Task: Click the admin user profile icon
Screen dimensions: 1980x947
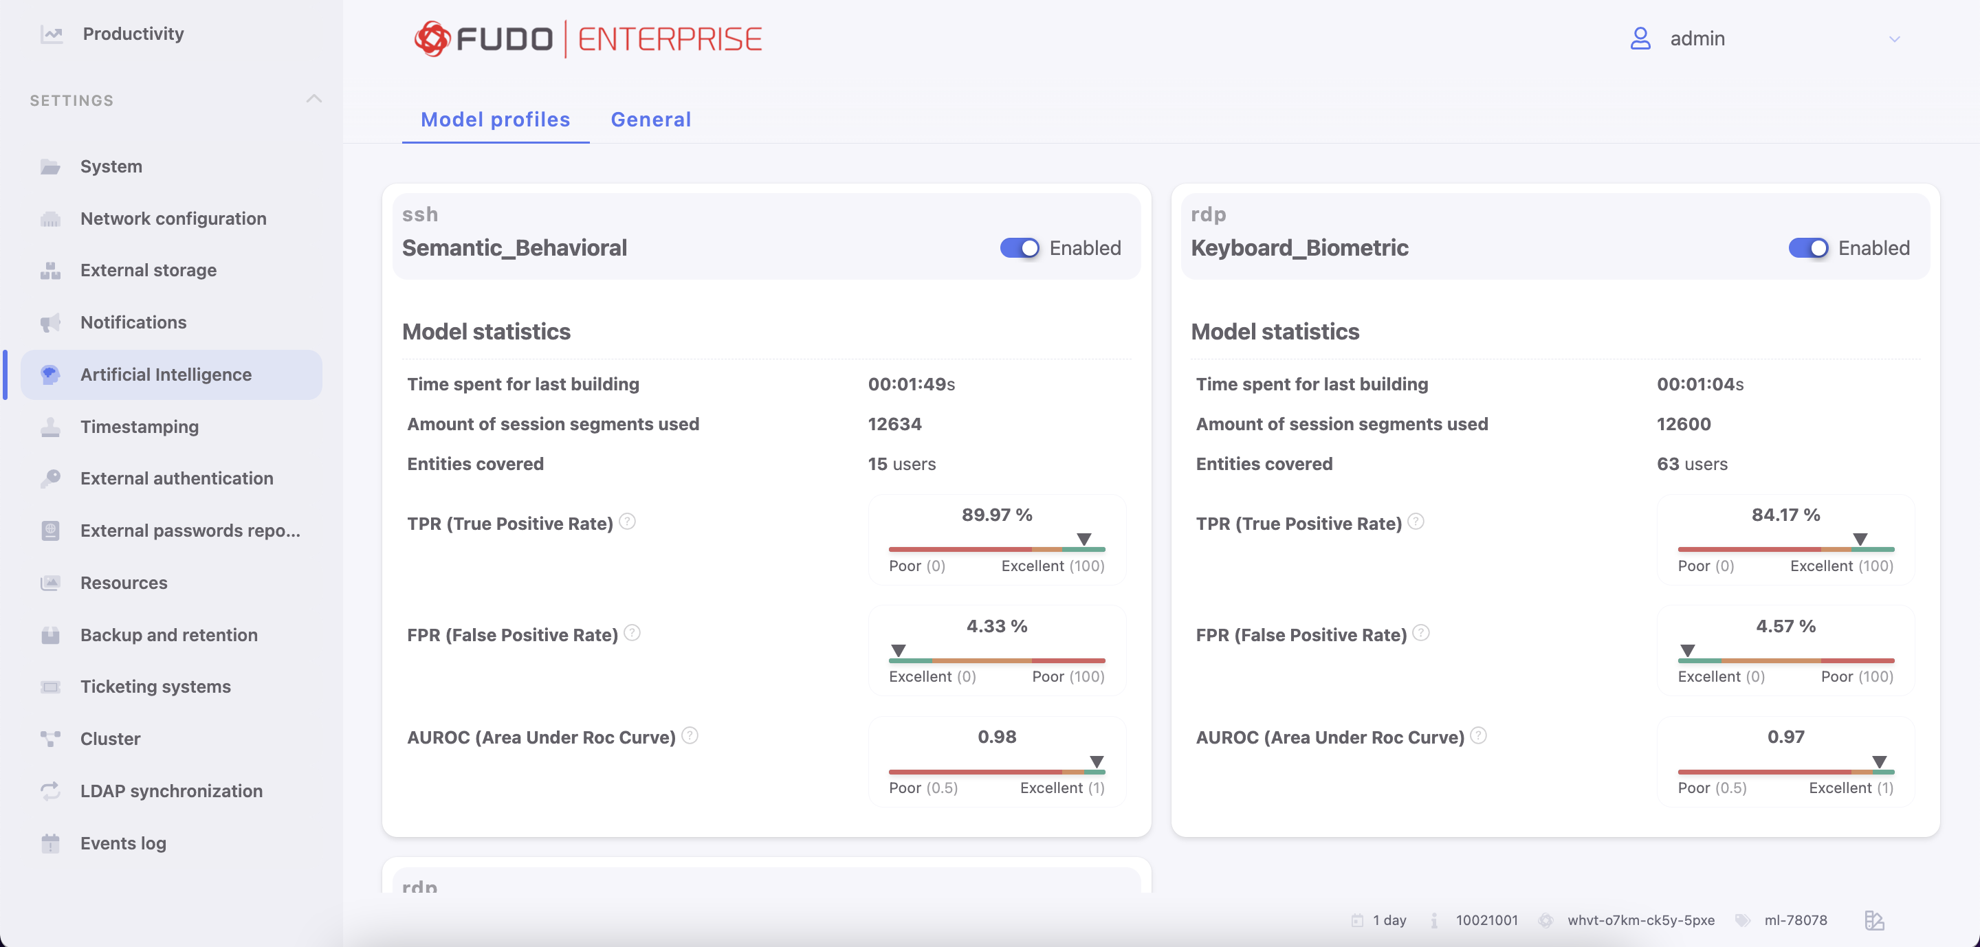Action: [x=1640, y=38]
